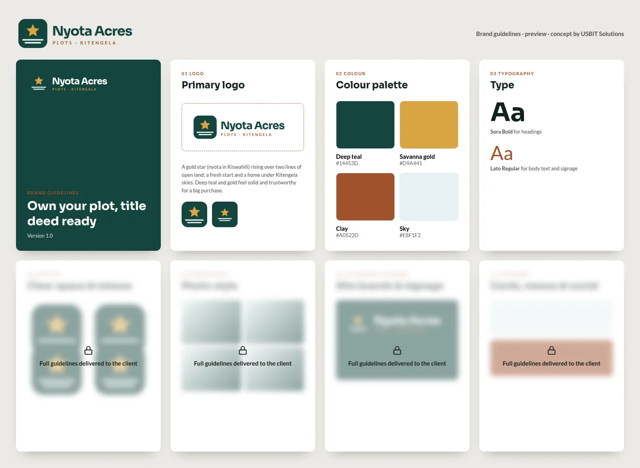Click the star logo icon inside the dashed Primary logo box
The image size is (640, 468).
pyautogui.click(x=205, y=127)
